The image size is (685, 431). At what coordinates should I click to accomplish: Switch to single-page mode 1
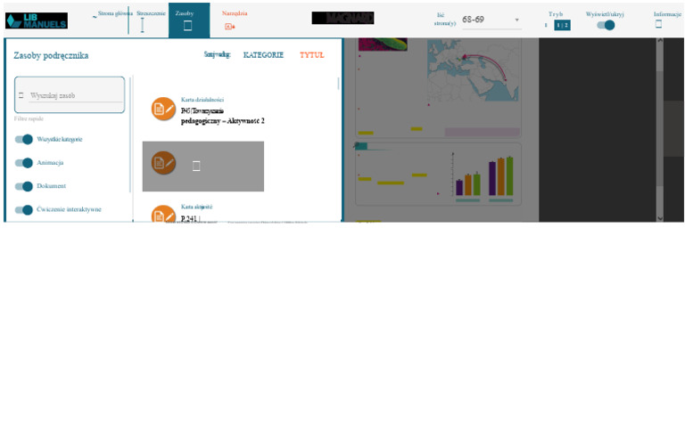[x=546, y=25]
